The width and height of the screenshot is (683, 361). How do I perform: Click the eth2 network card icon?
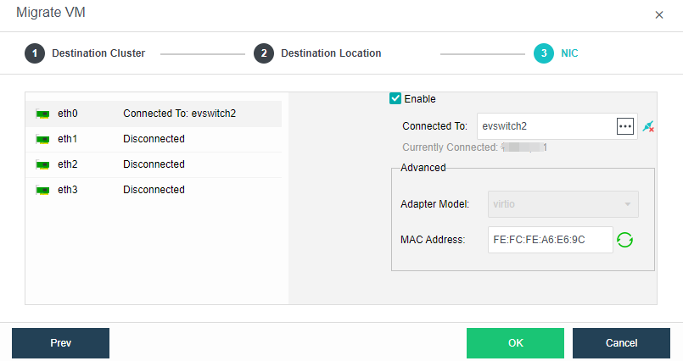(x=42, y=164)
